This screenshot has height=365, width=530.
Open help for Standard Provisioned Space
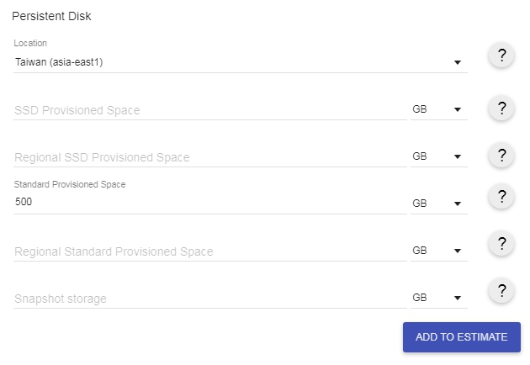click(501, 197)
